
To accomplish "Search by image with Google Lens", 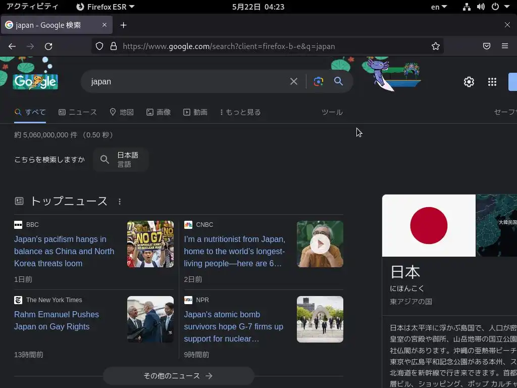I will 318,81.
